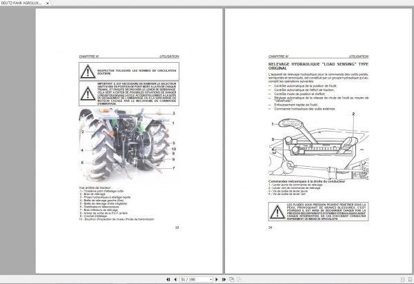414x284 pixels.
Task: Click legend line "10 - Bouchon d'inspection"
Action: pyautogui.click(x=117, y=219)
